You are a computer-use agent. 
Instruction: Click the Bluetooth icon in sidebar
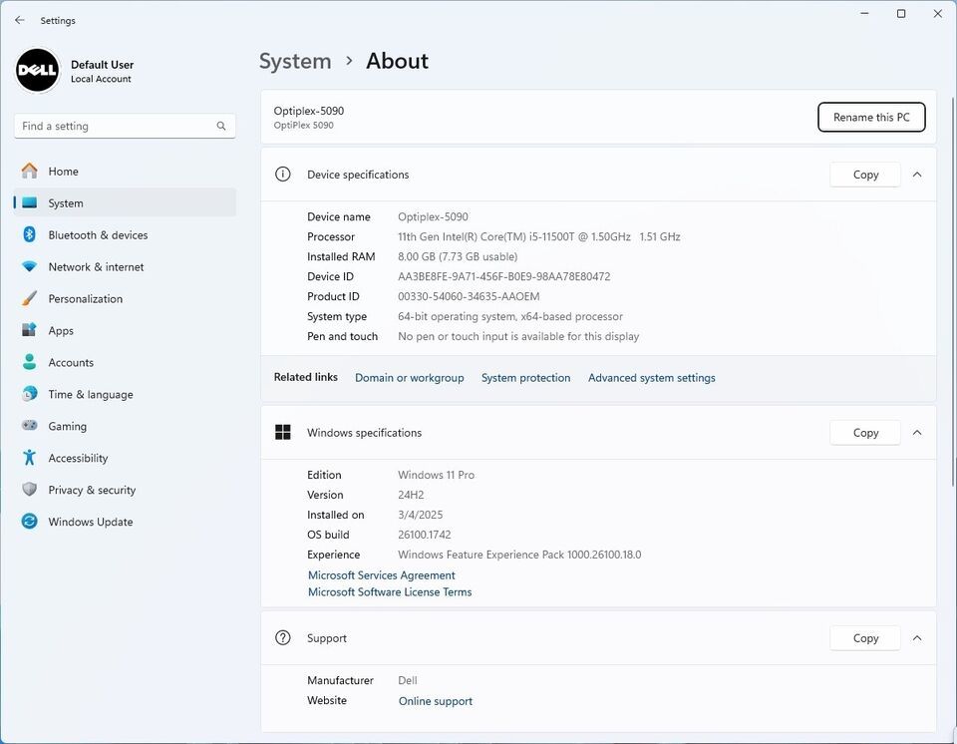pyautogui.click(x=29, y=234)
